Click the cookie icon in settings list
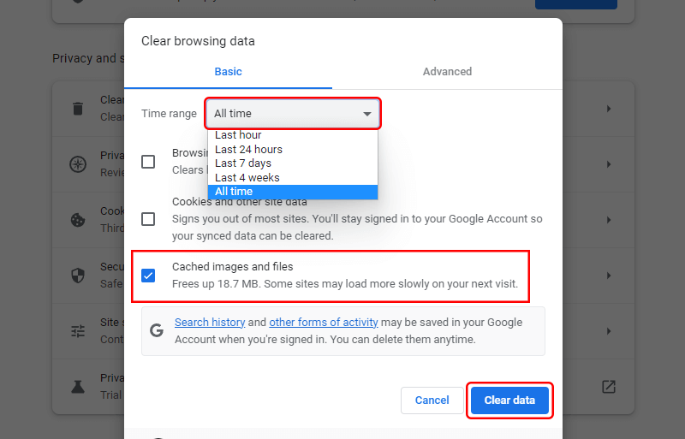Viewport: 685px width, 439px height. pyautogui.click(x=78, y=220)
